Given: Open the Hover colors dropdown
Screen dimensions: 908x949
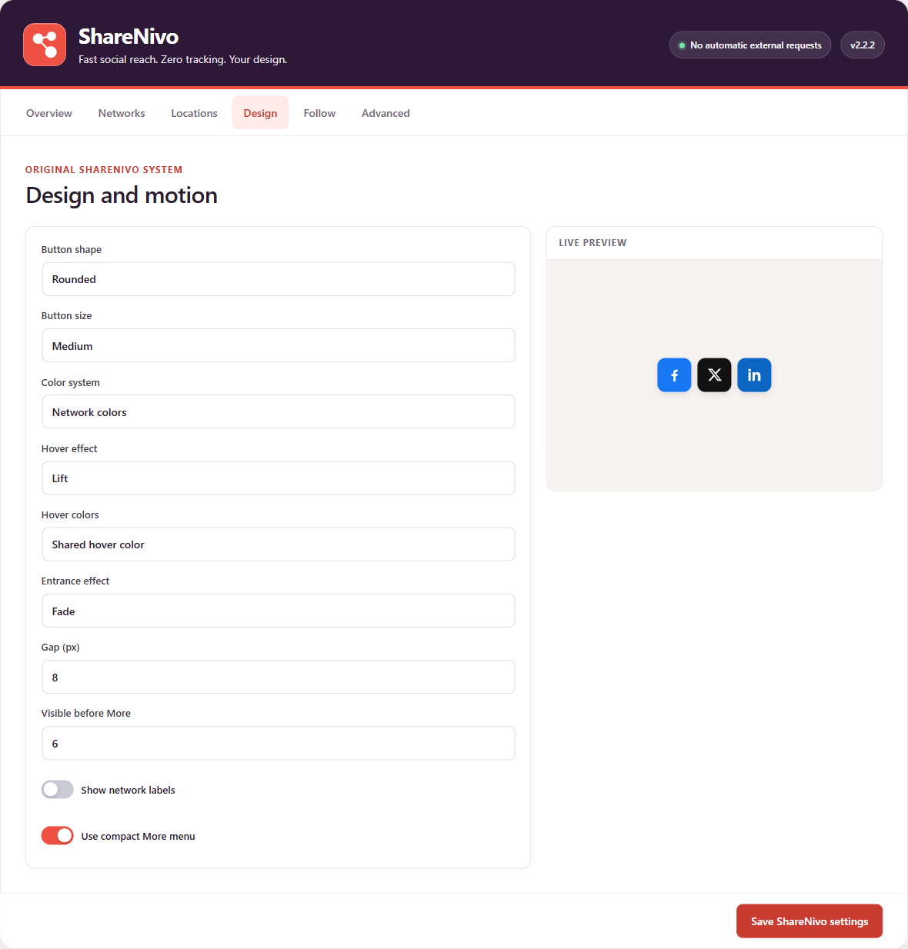Looking at the screenshot, I should pyautogui.click(x=279, y=544).
